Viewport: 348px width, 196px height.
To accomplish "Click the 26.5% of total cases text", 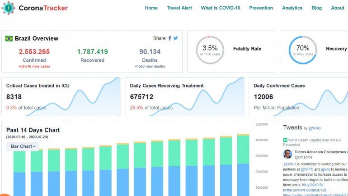I will point(151,108).
